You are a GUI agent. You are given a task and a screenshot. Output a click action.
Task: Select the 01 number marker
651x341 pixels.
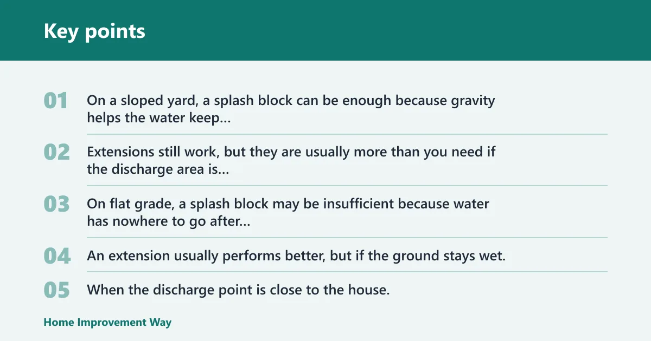pyautogui.click(x=56, y=101)
